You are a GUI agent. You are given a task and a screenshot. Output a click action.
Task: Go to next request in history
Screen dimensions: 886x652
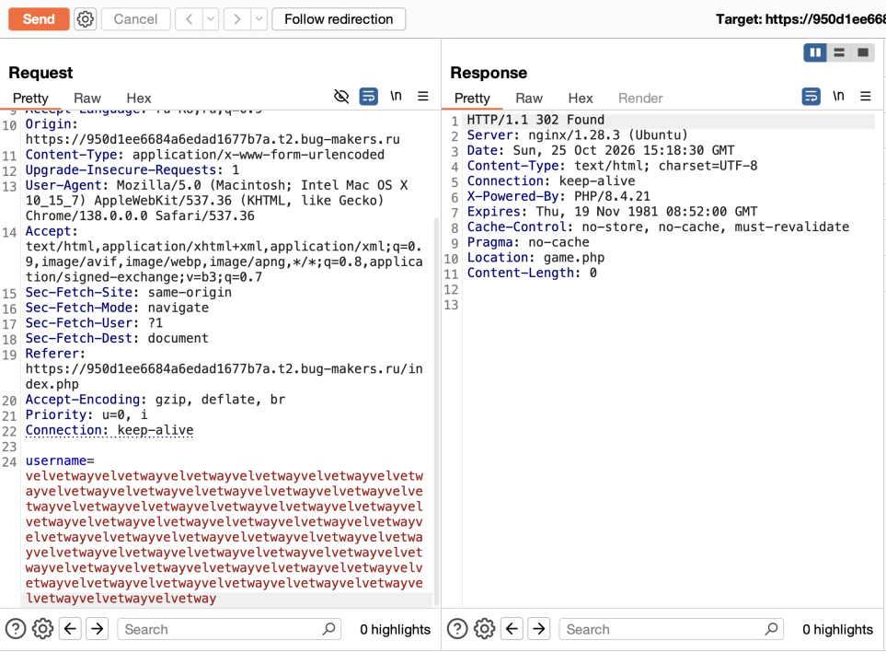237,19
